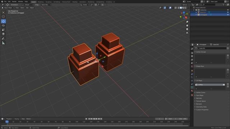Open the Help menu
230x129 pixels.
point(26,1)
